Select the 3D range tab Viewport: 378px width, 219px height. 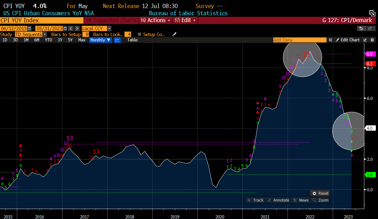point(15,40)
